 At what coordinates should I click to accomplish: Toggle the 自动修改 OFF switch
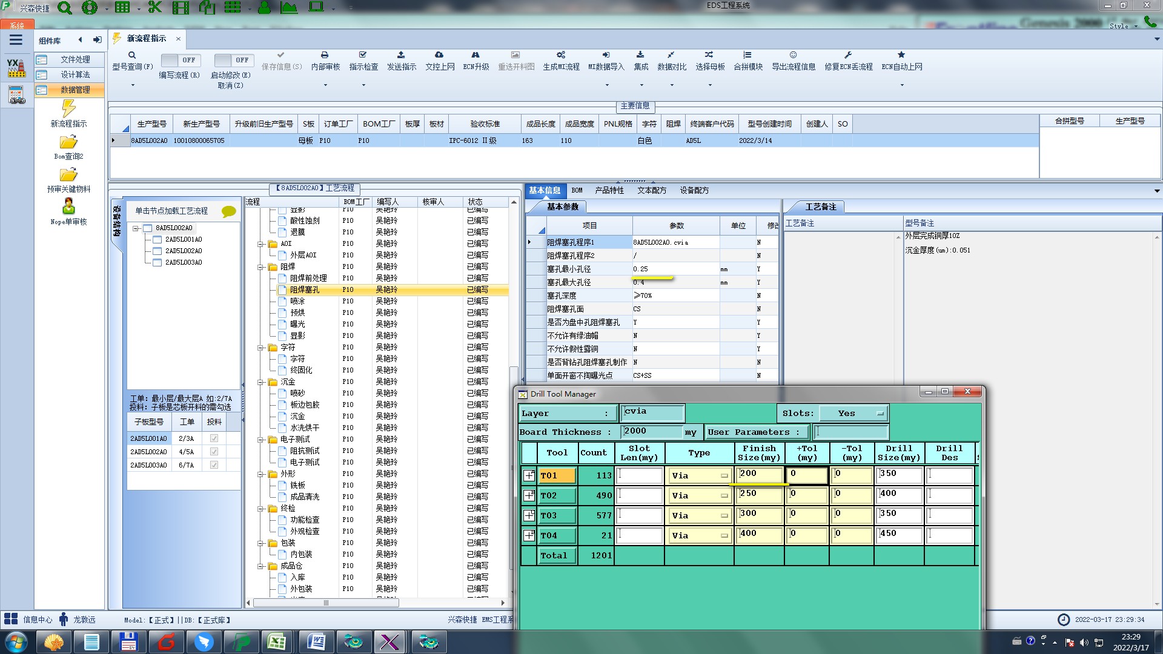pyautogui.click(x=233, y=60)
